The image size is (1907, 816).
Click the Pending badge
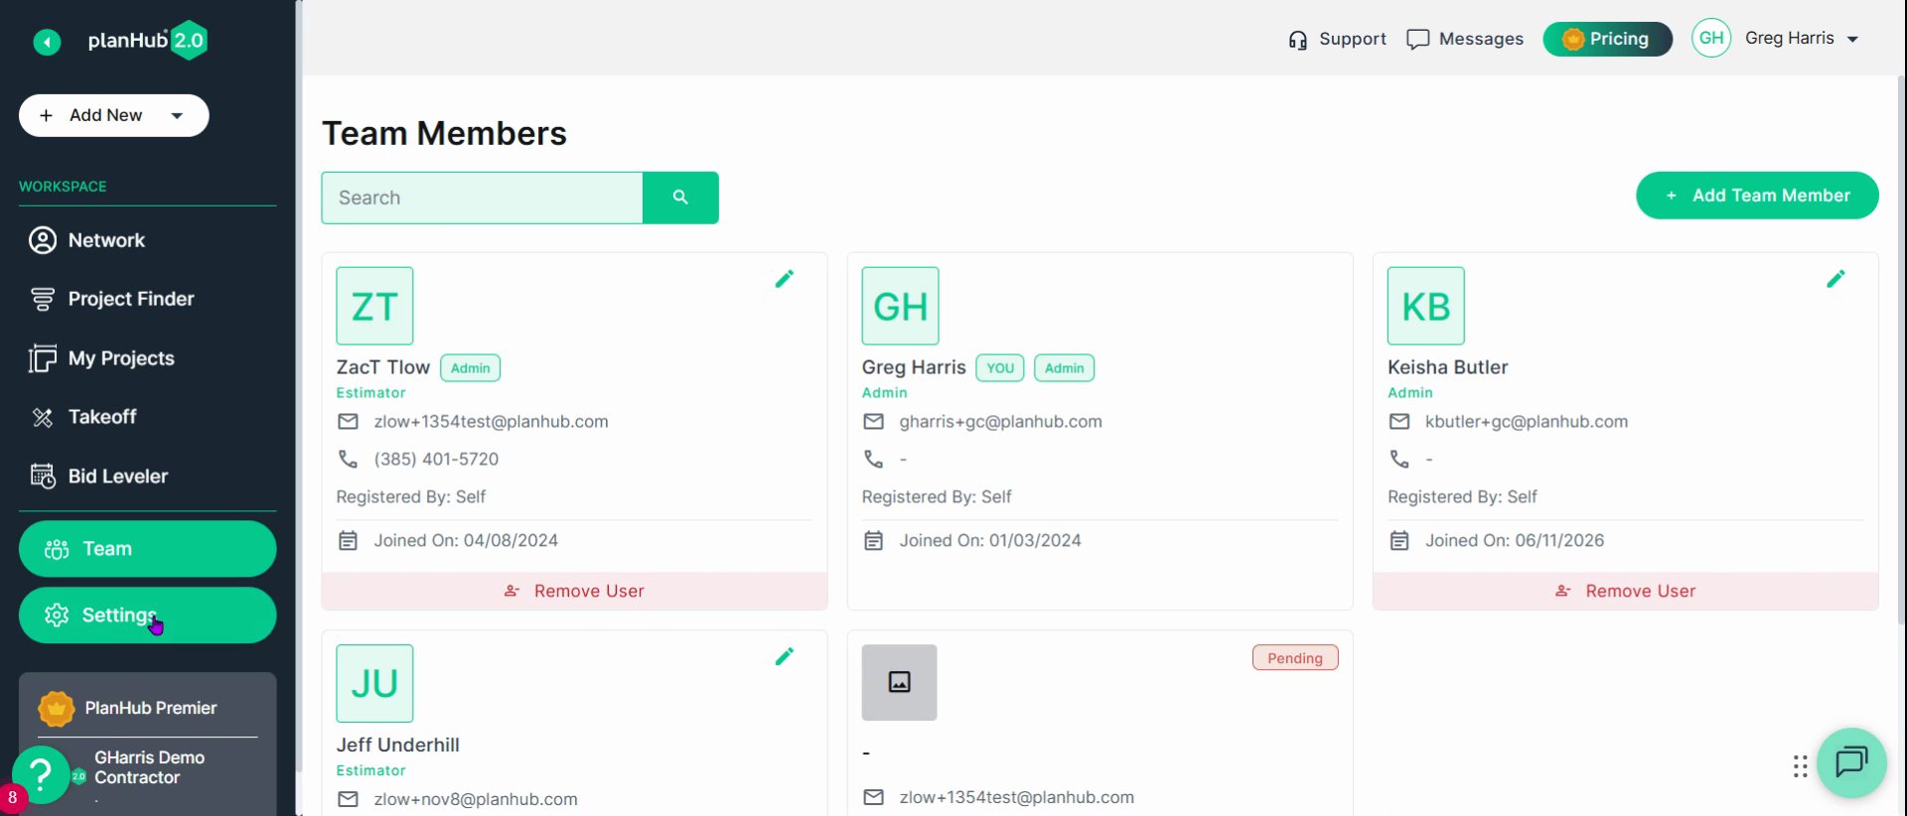(1295, 658)
